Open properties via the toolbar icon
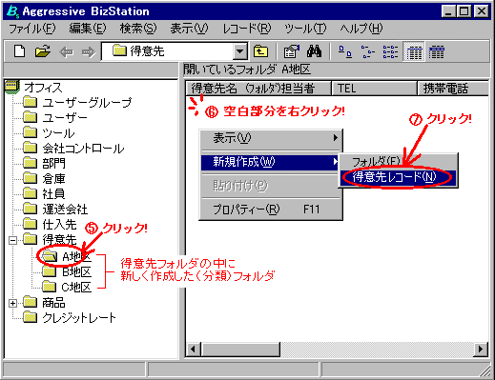 click(292, 51)
